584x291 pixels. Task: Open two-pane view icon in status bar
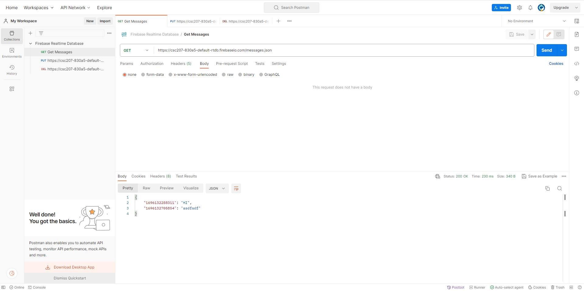(x=571, y=287)
